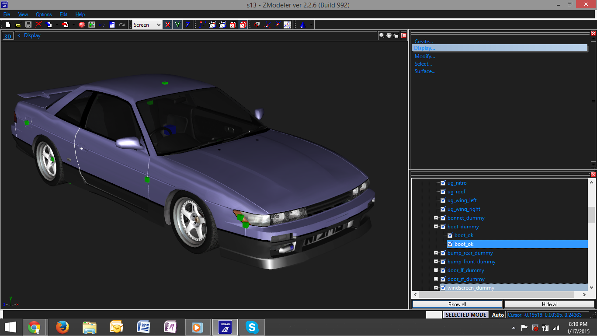Uncheck the ug_wing_left checkbox
The image size is (597, 336).
point(443,200)
